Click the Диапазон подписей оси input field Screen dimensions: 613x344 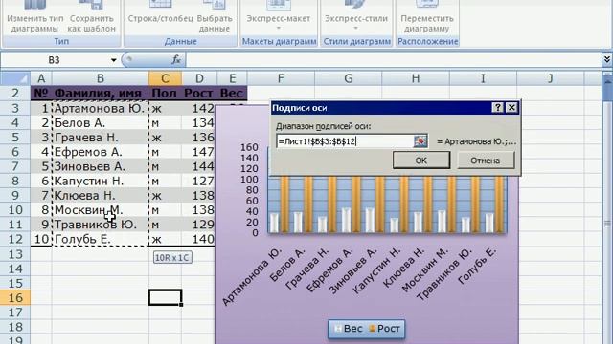[x=344, y=141]
